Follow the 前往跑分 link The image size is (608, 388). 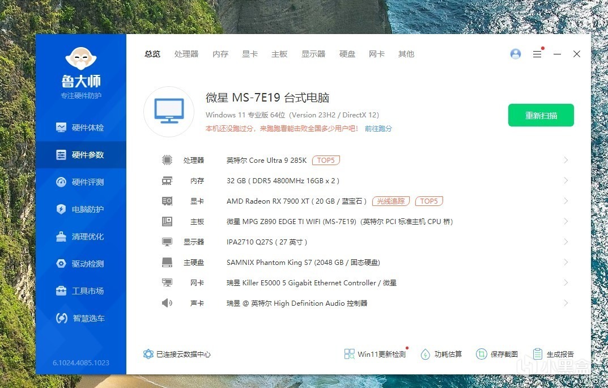(379, 128)
